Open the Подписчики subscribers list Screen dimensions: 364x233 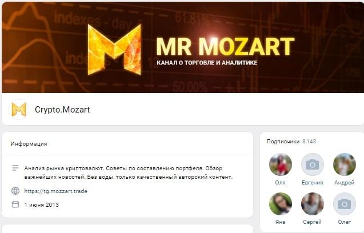coord(283,141)
